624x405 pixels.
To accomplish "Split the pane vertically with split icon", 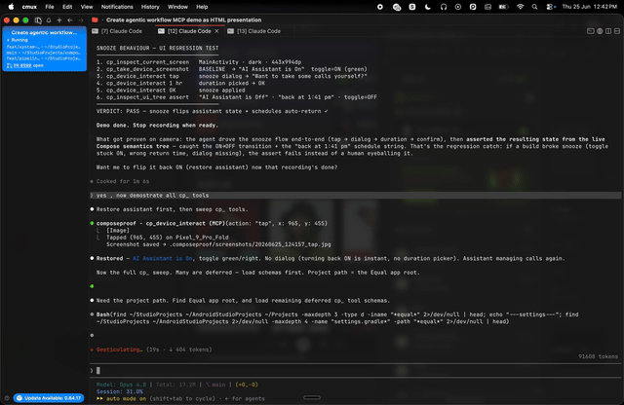I will pos(608,31).
